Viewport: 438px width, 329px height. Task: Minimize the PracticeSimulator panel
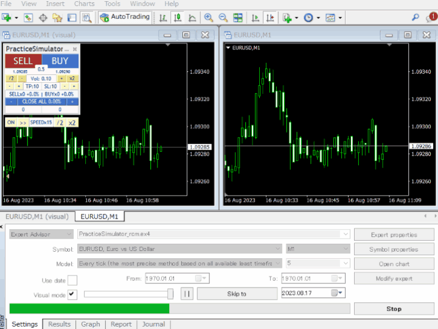(66, 49)
